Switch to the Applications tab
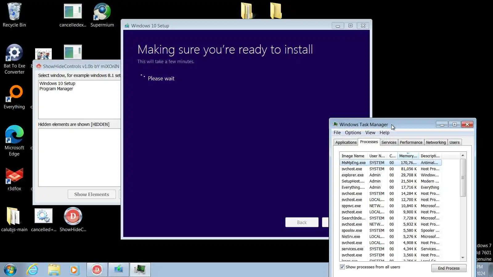The image size is (493, 277). [x=346, y=142]
